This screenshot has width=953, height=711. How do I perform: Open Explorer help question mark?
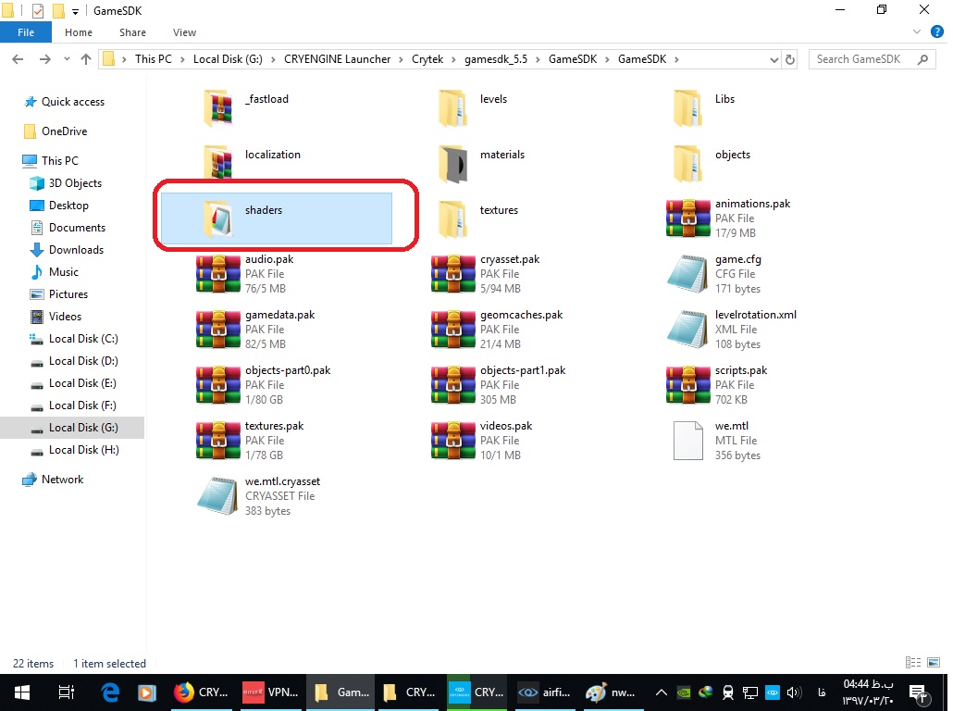[x=937, y=32]
